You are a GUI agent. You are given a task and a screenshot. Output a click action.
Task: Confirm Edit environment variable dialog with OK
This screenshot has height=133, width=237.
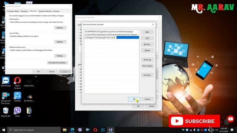point(134,99)
